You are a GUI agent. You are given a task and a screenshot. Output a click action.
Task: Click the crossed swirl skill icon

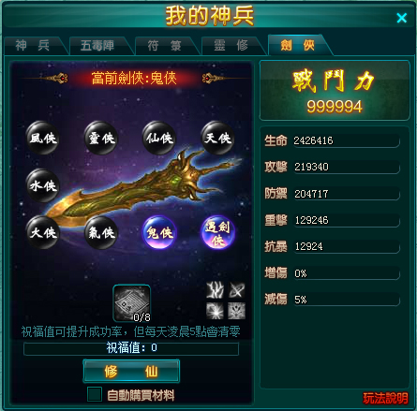pyautogui.click(x=236, y=290)
